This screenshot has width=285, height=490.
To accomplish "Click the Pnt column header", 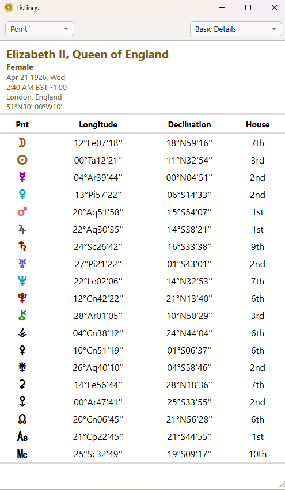I will click(22, 125).
